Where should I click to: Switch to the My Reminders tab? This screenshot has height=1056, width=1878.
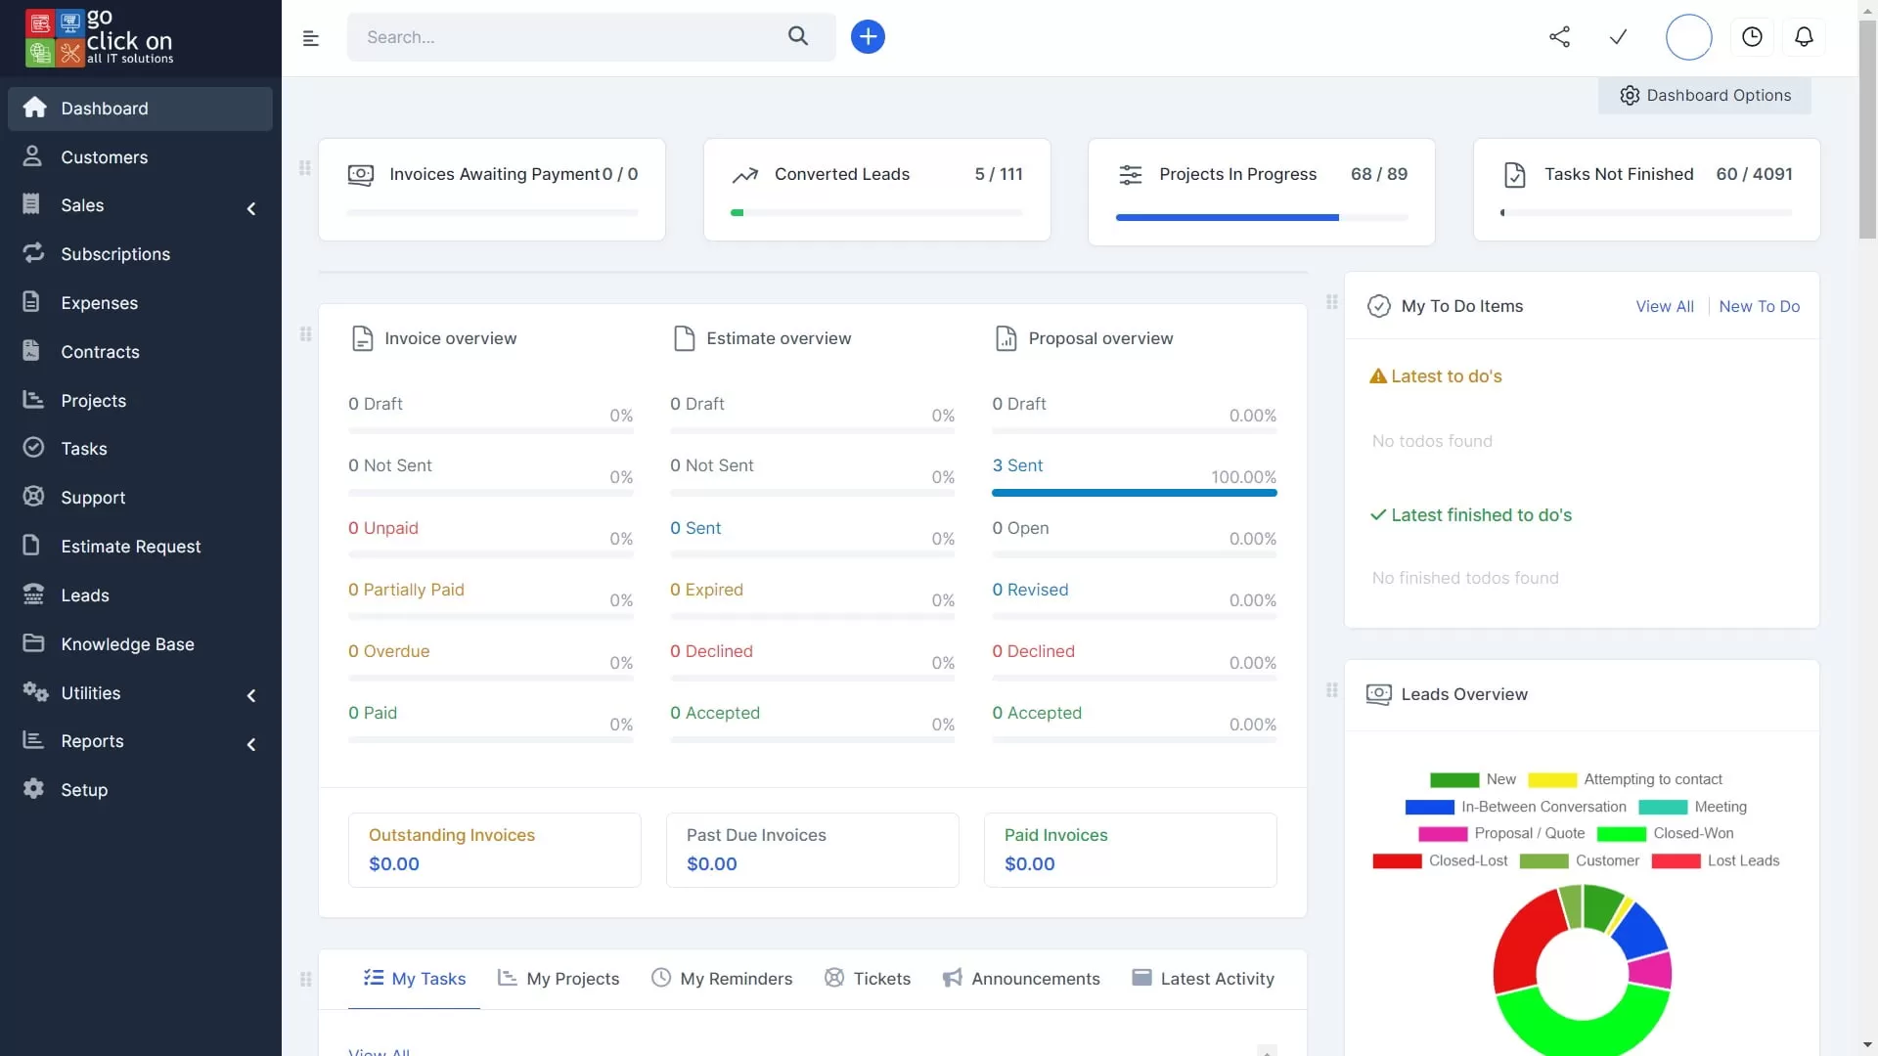click(722, 979)
